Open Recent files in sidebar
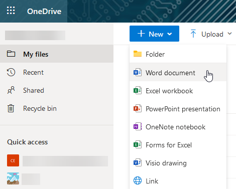This screenshot has width=236, height=189. coord(57,72)
